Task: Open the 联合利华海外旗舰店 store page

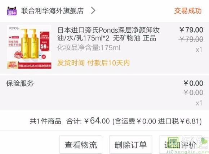Action: tap(52, 11)
